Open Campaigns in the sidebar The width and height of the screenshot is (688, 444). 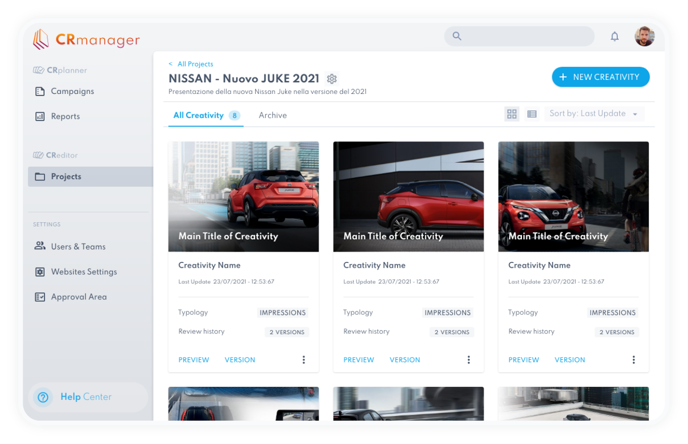(72, 91)
